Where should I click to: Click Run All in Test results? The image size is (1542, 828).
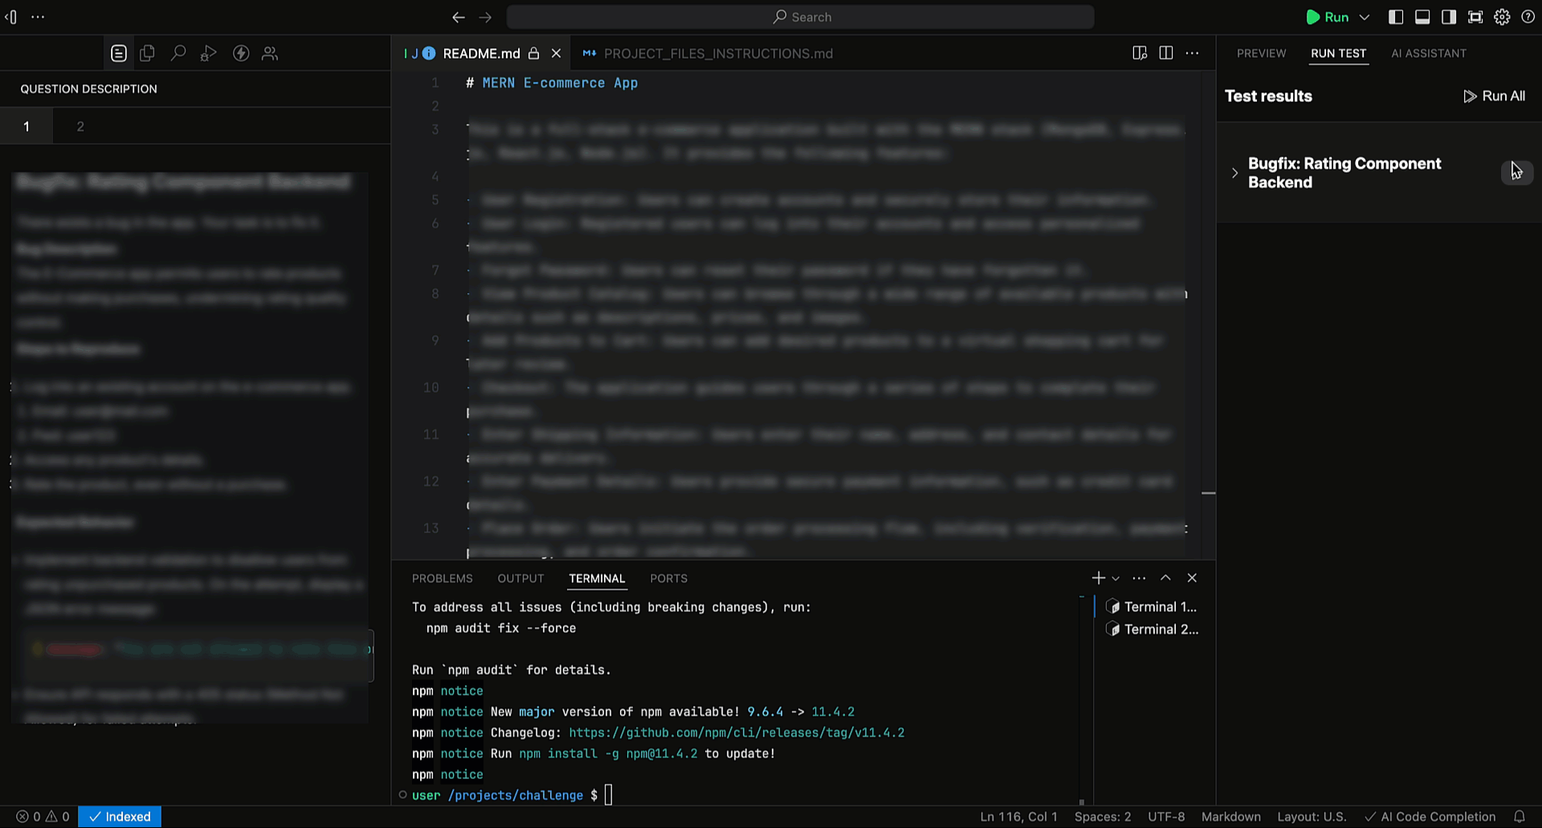[1494, 96]
